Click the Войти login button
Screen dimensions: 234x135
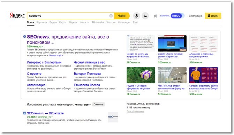[213, 16]
